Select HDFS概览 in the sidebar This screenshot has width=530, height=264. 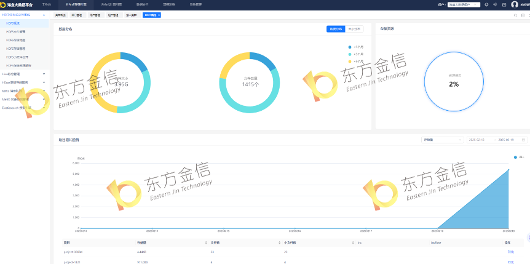click(25, 23)
